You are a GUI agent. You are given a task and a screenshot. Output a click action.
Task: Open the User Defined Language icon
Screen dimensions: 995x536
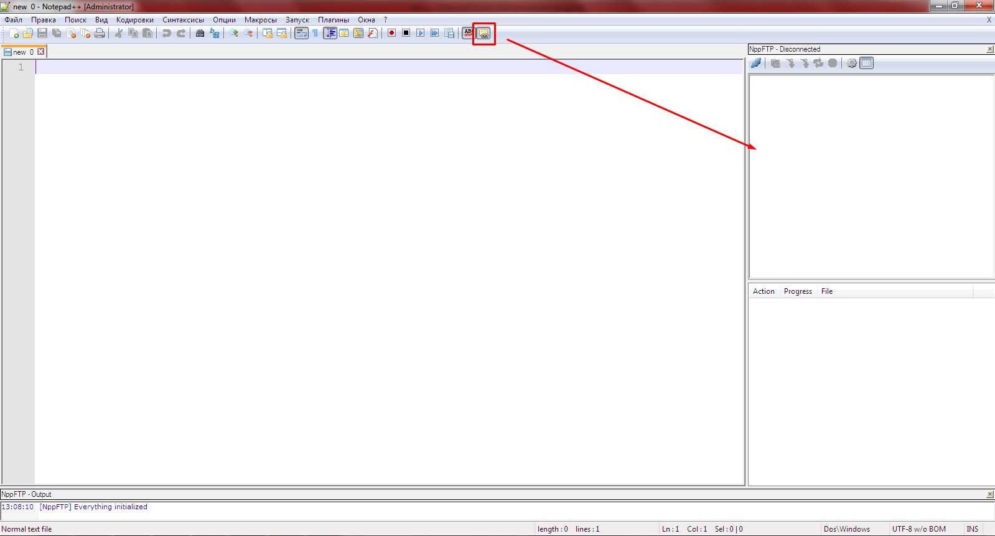coord(344,33)
